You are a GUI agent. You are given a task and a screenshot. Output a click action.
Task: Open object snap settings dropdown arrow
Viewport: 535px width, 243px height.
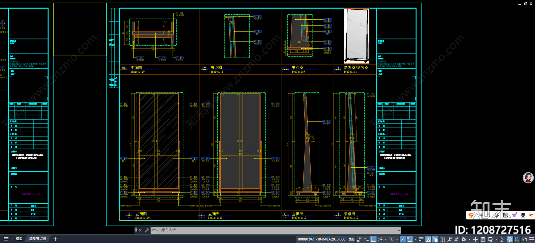pos(415,240)
